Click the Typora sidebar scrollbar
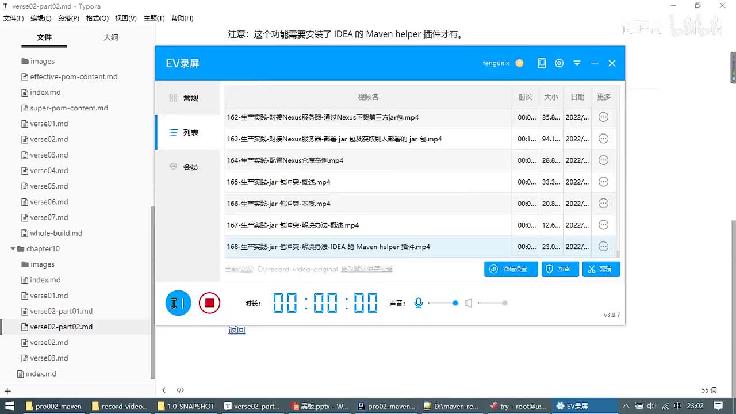The image size is (736, 414). pyautogui.click(x=153, y=293)
